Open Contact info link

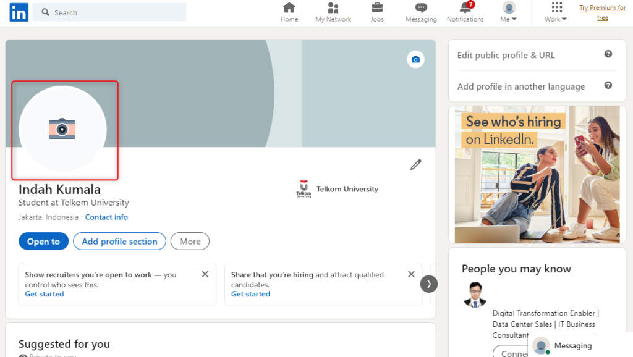[106, 217]
